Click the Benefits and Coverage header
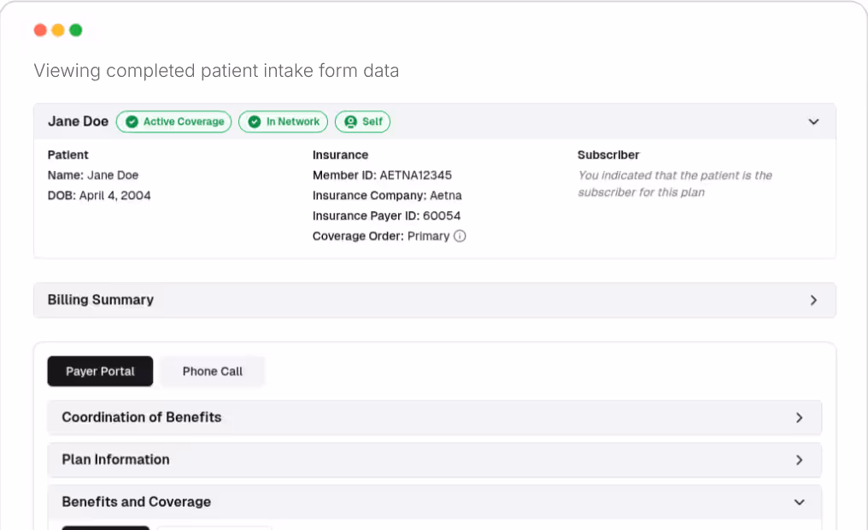Viewport: 868px width, 530px height. 137,503
